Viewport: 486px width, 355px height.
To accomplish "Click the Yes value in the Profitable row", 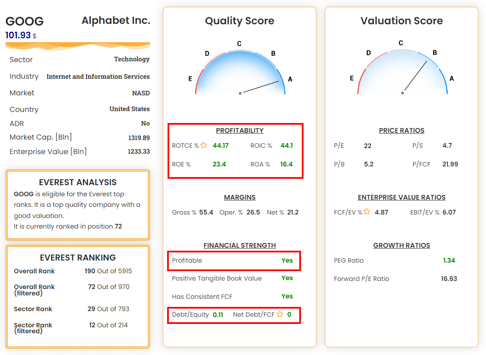I will tap(287, 261).
